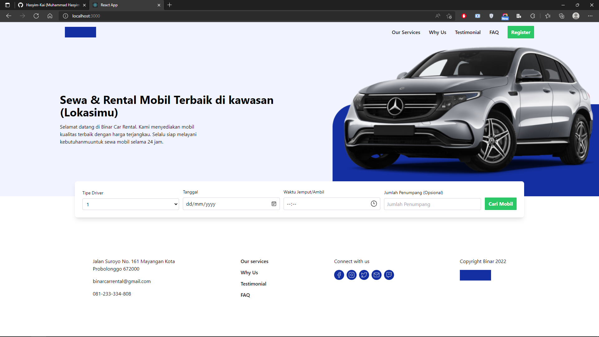Screen dimensions: 599x337
Task: Click the FAQ navigation menu item
Action: pos(494,32)
